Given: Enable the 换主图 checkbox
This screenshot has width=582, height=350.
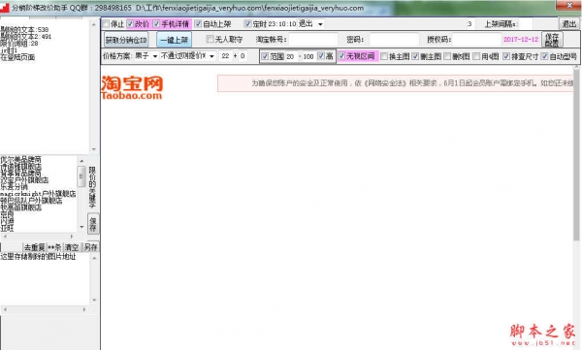Looking at the screenshot, I should coord(384,56).
